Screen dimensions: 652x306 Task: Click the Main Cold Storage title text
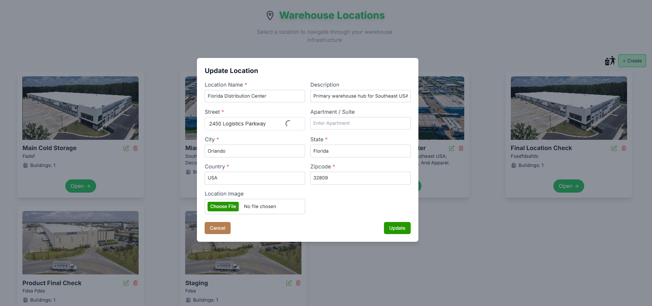pos(50,148)
